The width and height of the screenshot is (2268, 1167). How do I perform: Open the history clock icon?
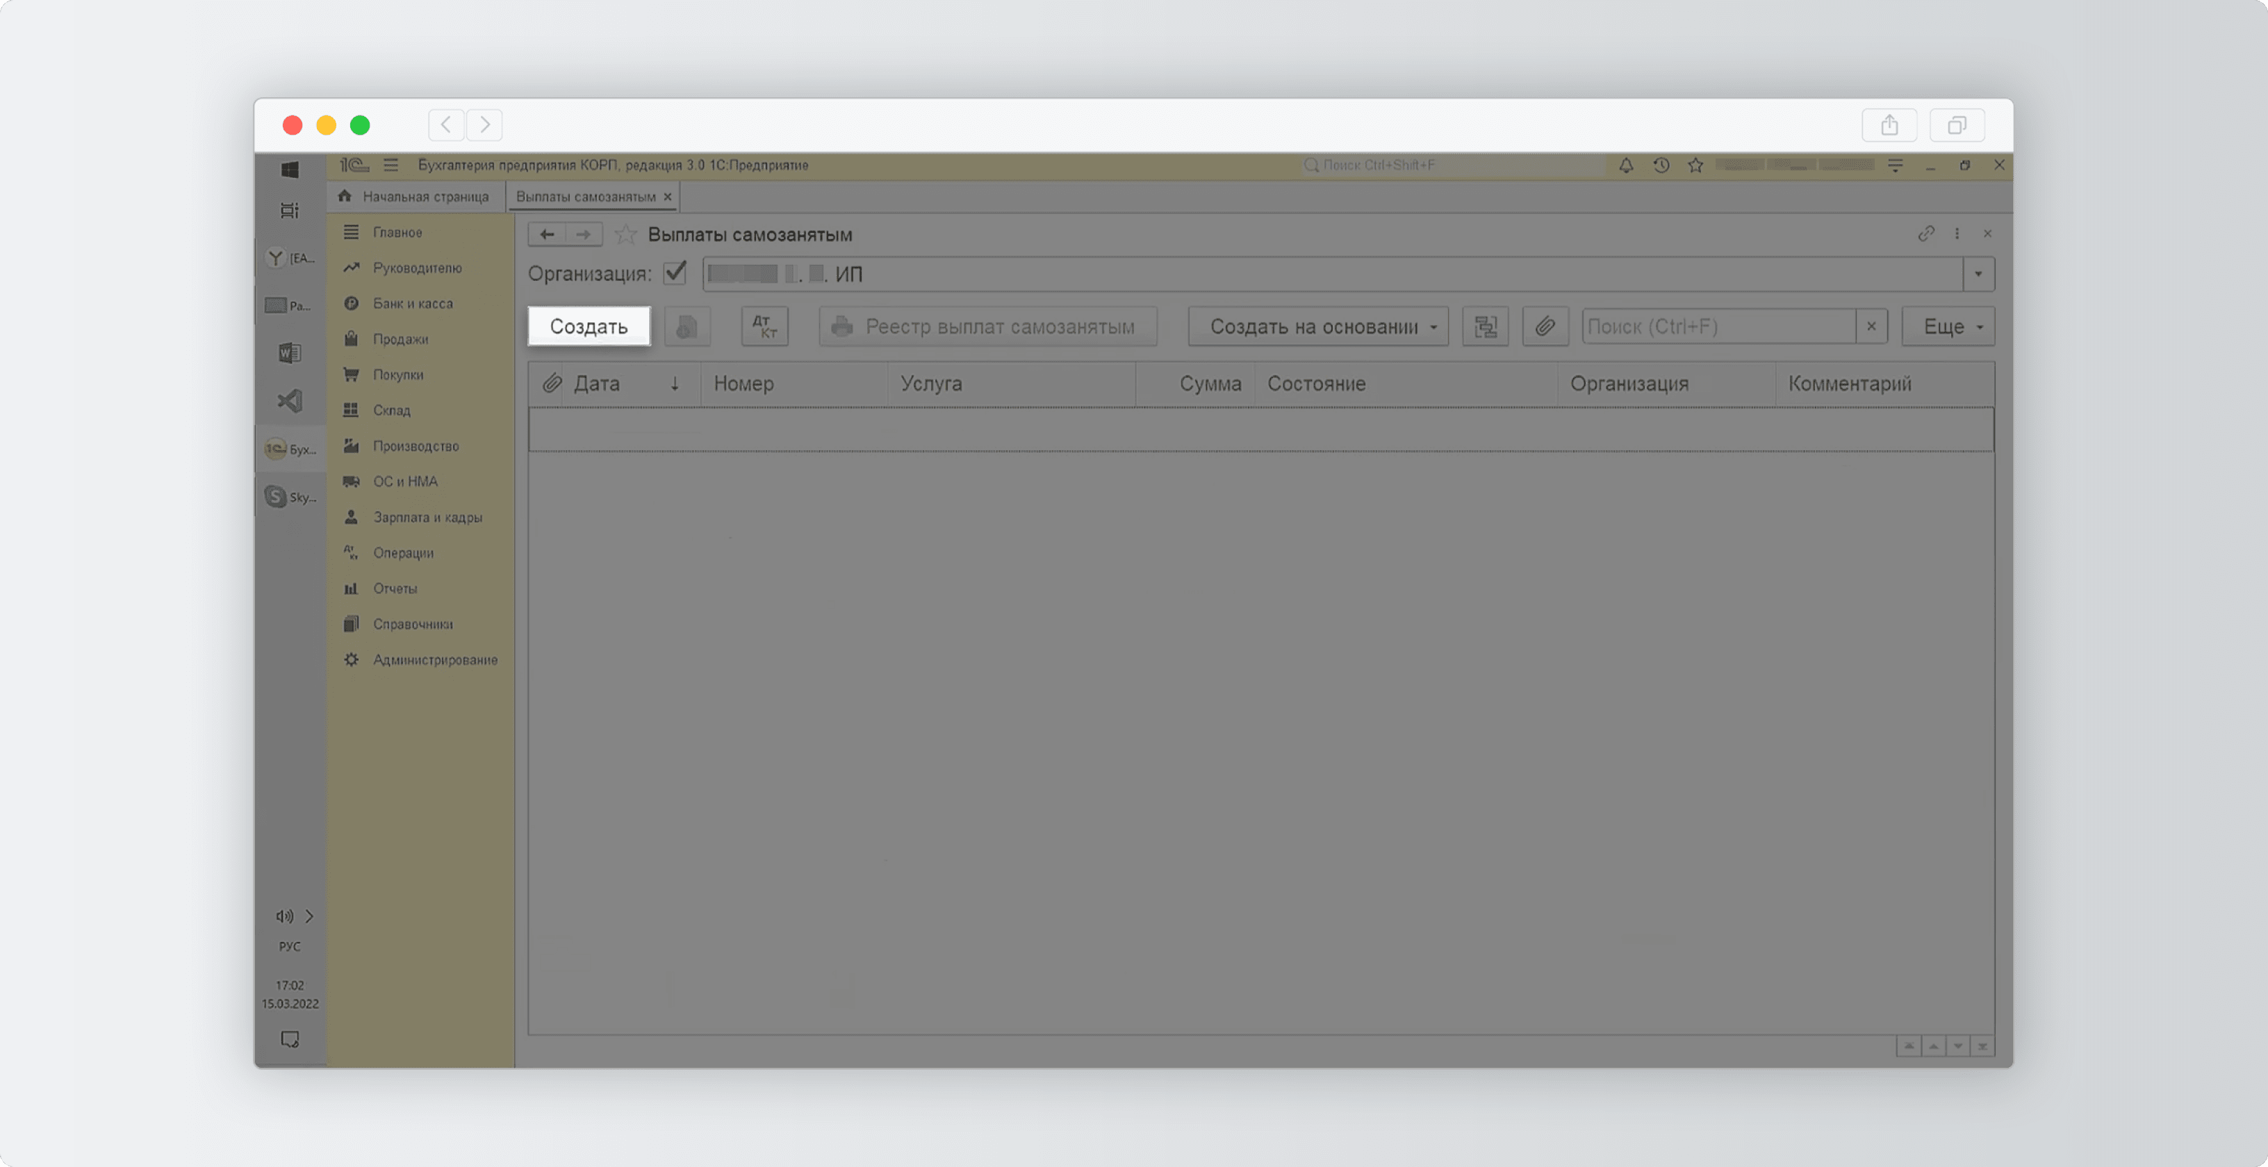[1661, 165]
